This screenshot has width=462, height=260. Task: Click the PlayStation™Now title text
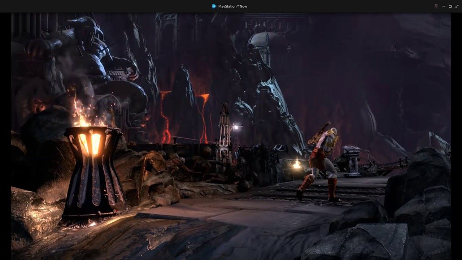point(233,6)
